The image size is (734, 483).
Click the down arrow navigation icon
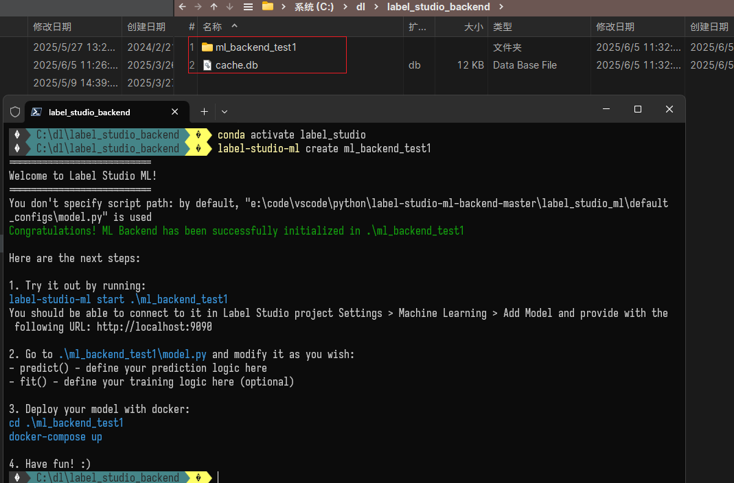[229, 7]
